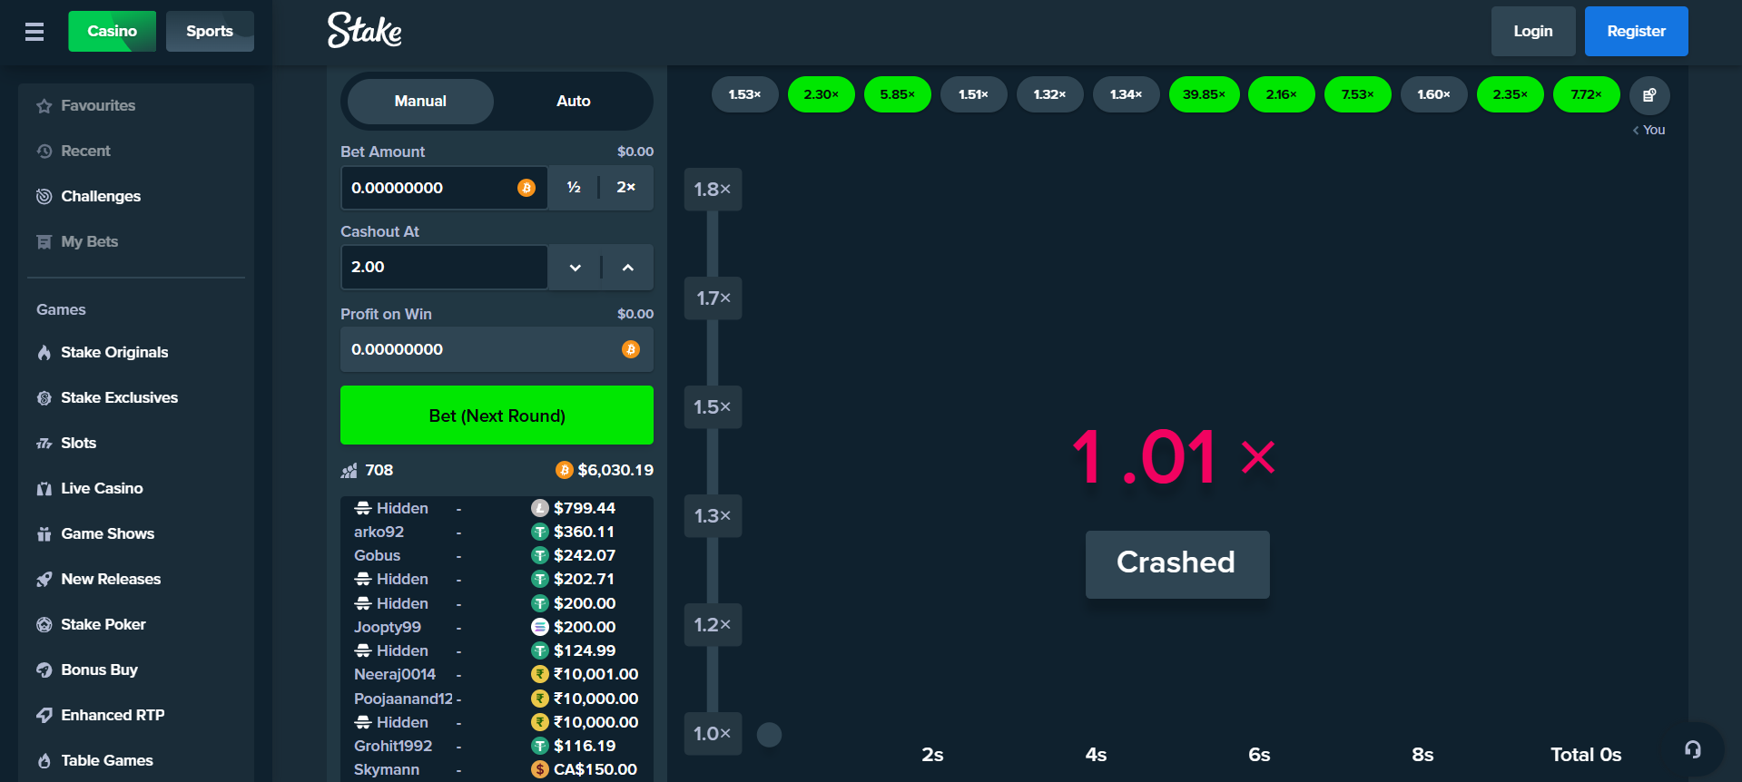Click the 7.72× history result pill
The width and height of the screenshot is (1742, 782).
point(1586,95)
